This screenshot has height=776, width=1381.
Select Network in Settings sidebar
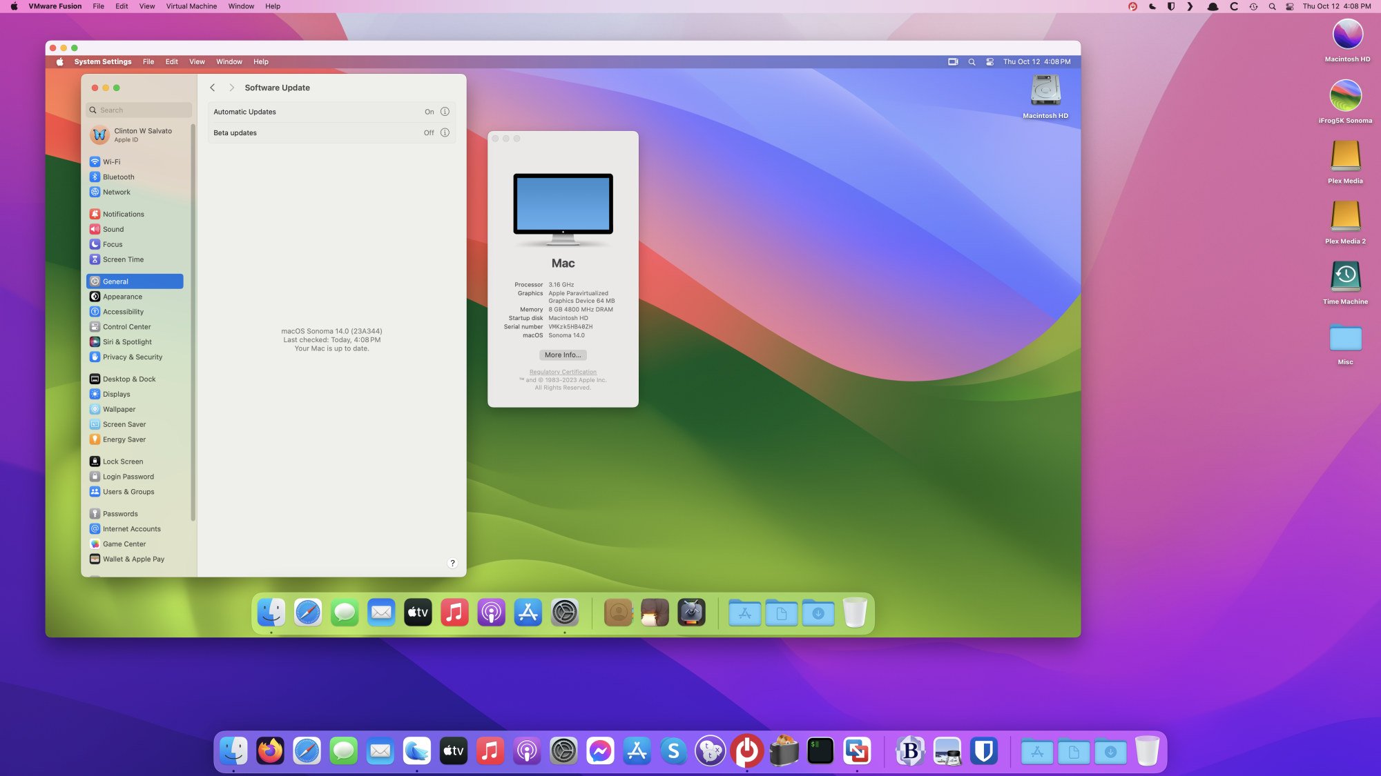(135, 192)
